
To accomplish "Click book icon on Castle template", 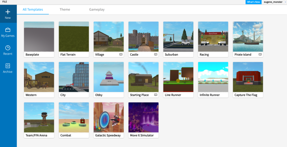I will [156, 55].
